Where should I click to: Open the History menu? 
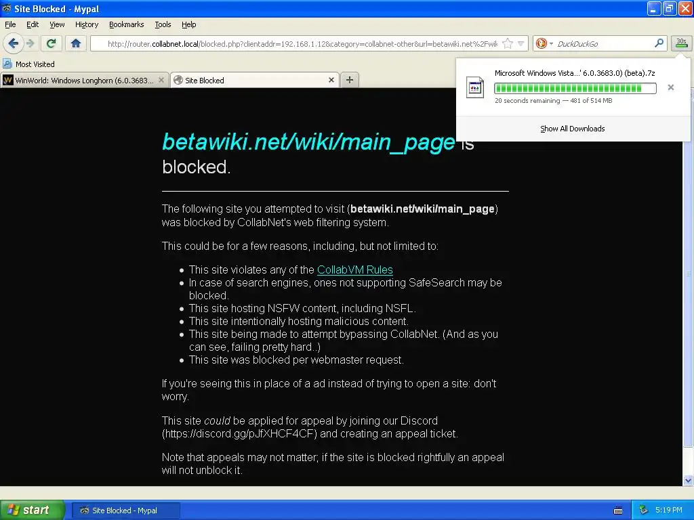click(x=87, y=24)
